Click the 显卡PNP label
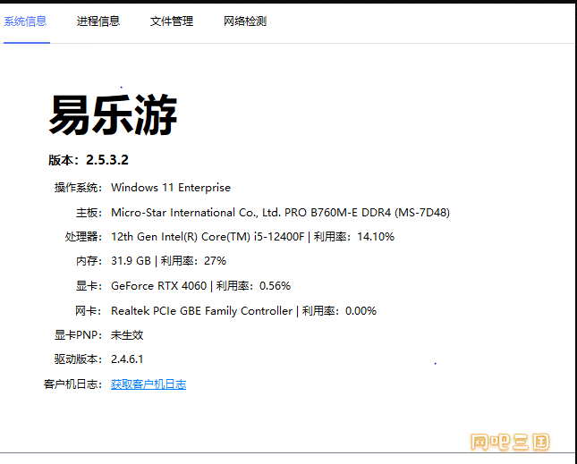Screen dimensions: 577x464 point(78,335)
